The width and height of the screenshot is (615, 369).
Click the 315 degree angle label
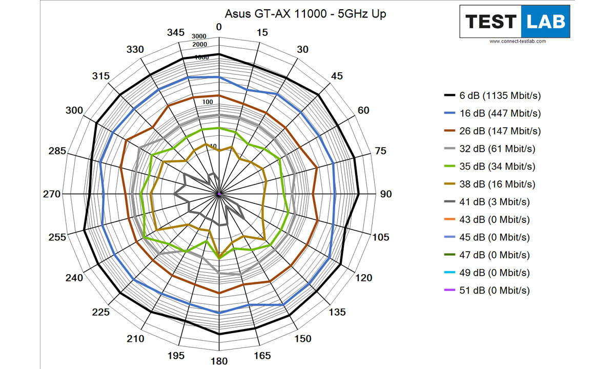coord(101,76)
